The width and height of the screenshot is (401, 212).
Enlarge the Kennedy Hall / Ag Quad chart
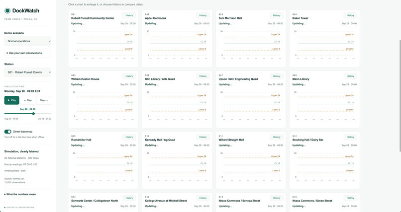tap(177, 166)
